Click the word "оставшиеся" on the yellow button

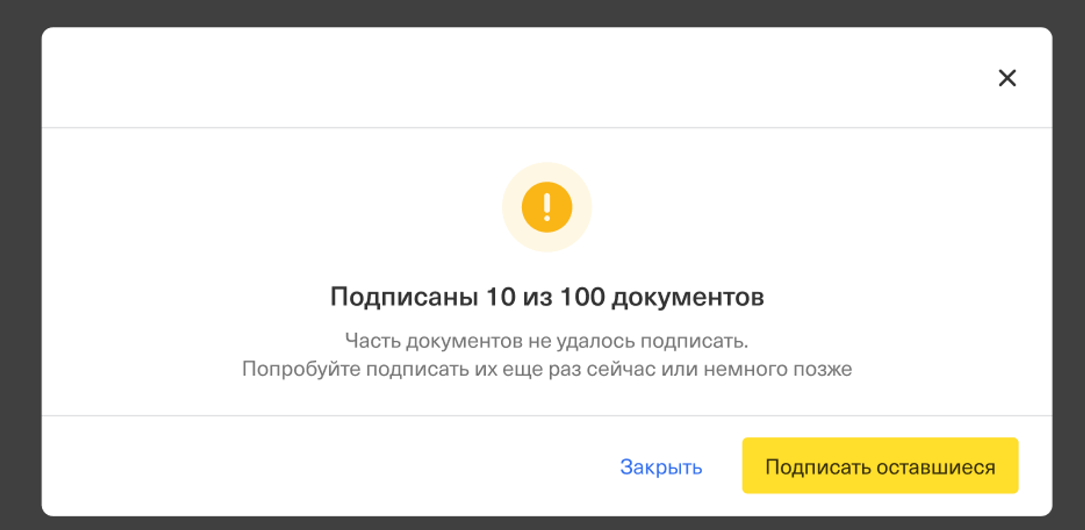pos(936,467)
